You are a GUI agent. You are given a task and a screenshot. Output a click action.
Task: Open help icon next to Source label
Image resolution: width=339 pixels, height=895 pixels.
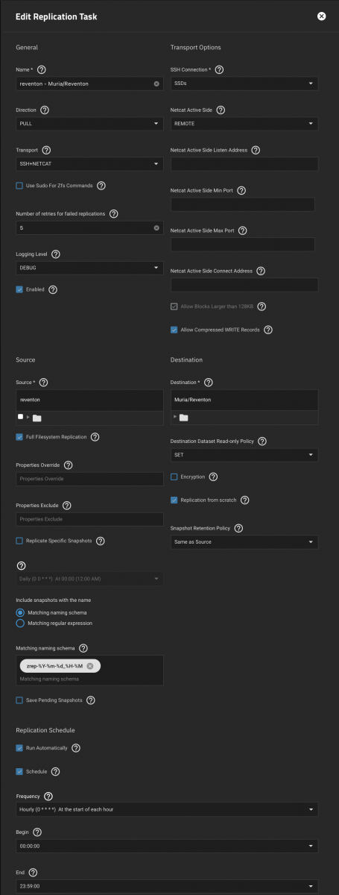coord(43,383)
